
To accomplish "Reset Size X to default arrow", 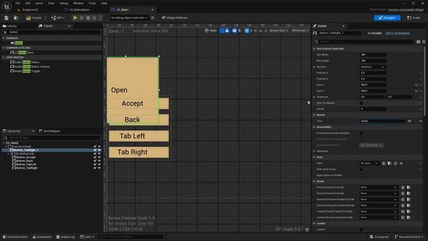I will coord(417,85).
